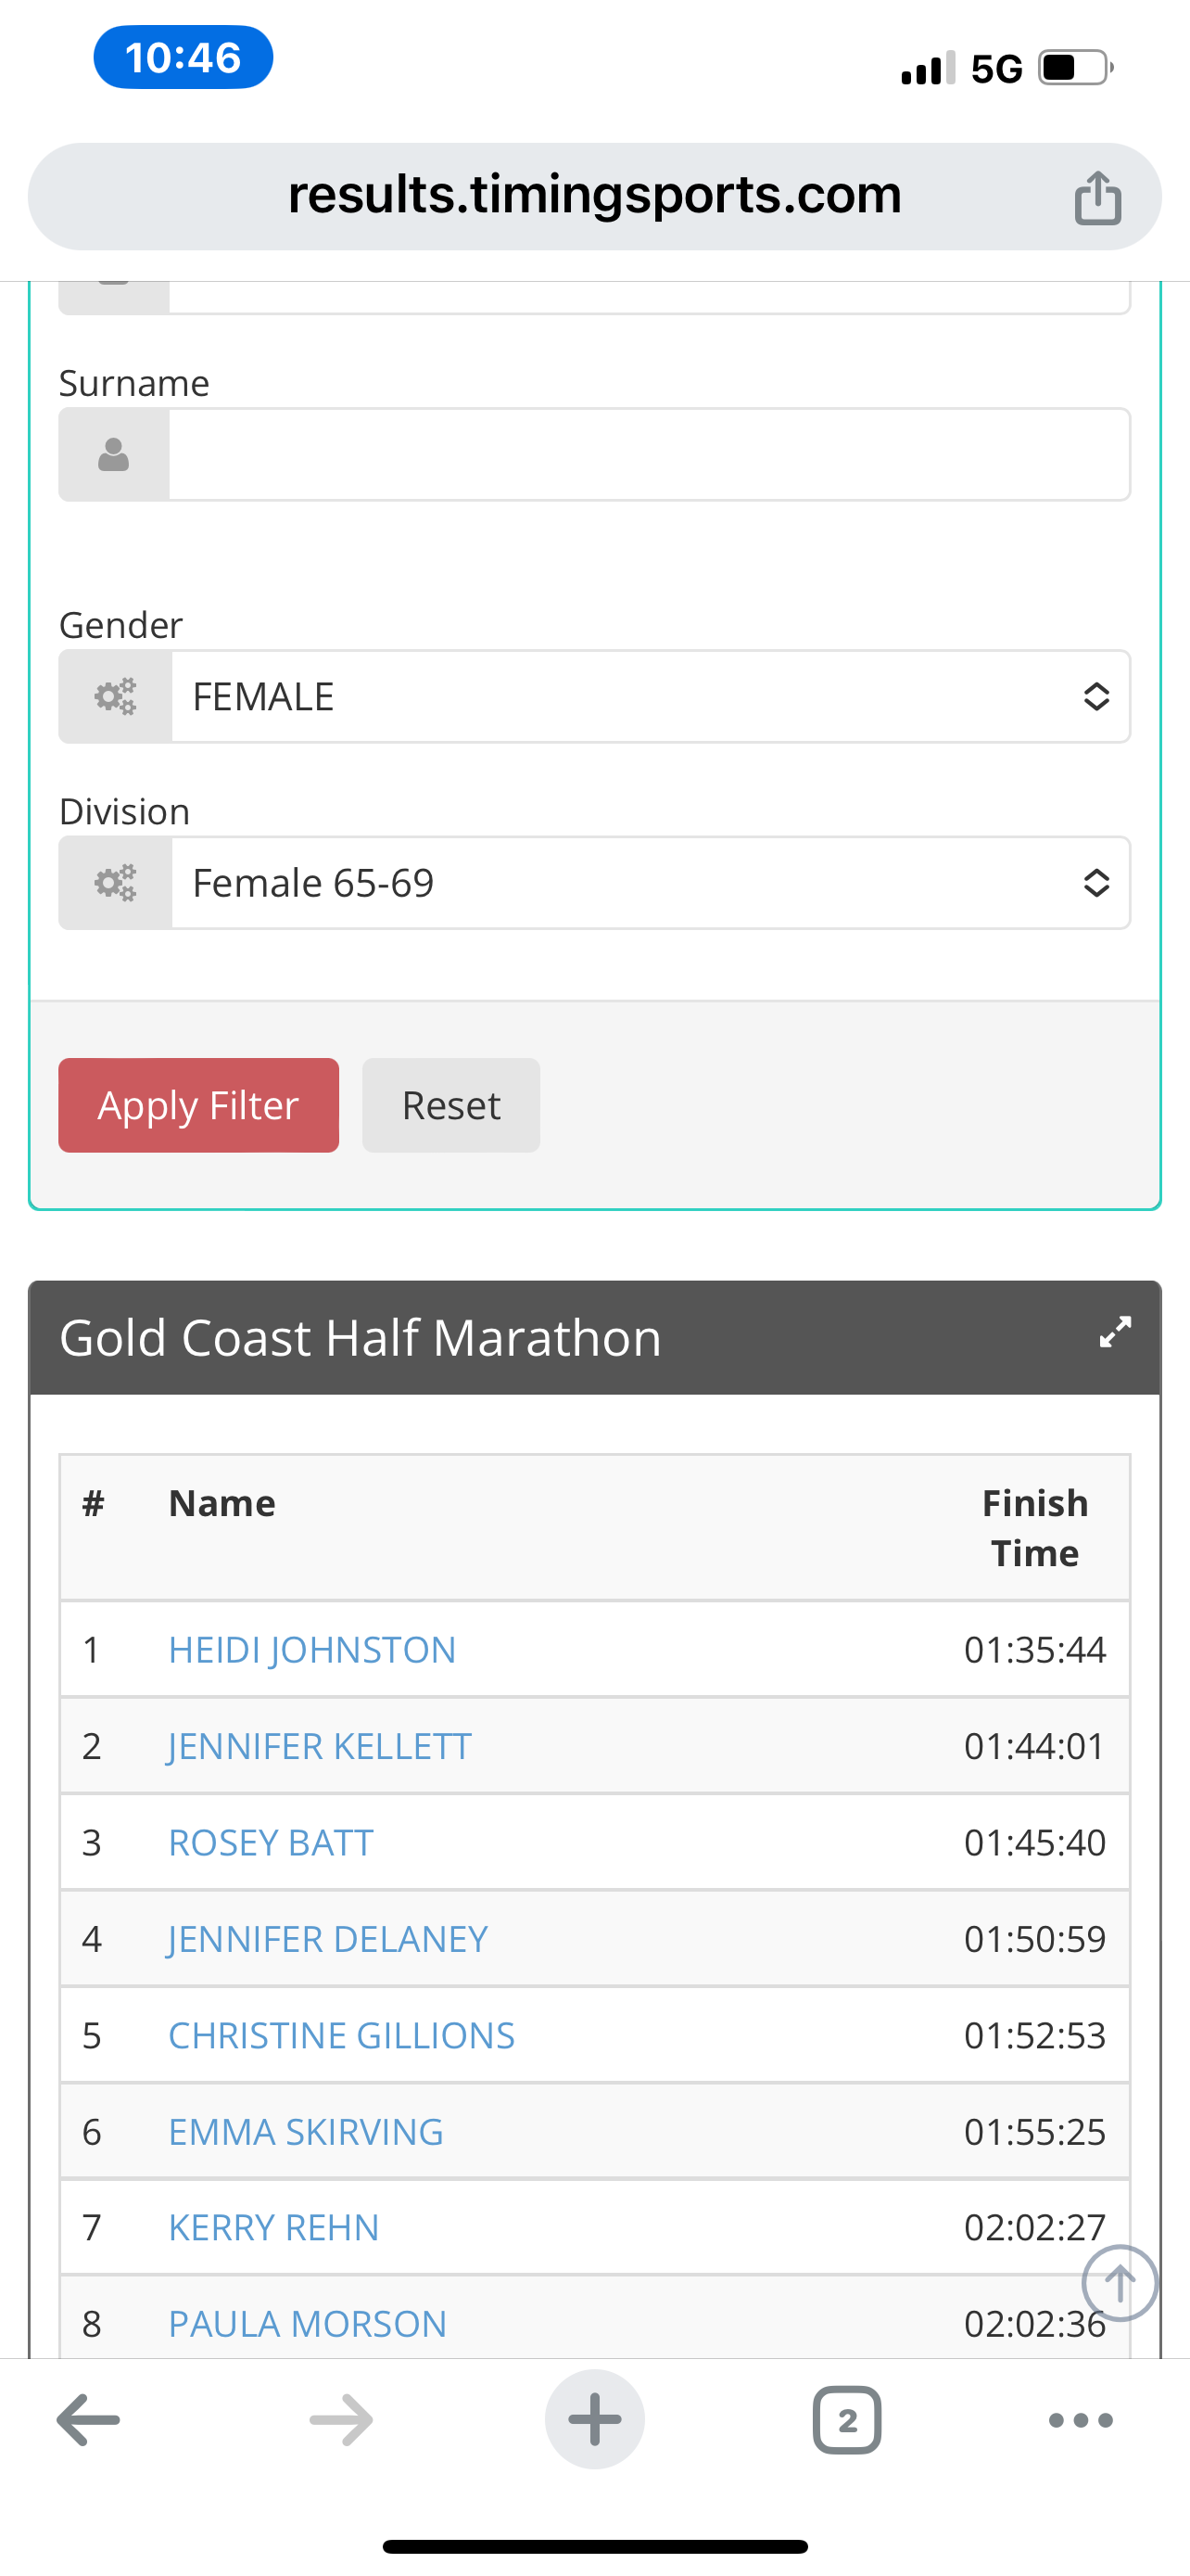Open the Gender dropdown showing FEMALE
Viewport: 1190px width, 2576px height.
point(651,696)
